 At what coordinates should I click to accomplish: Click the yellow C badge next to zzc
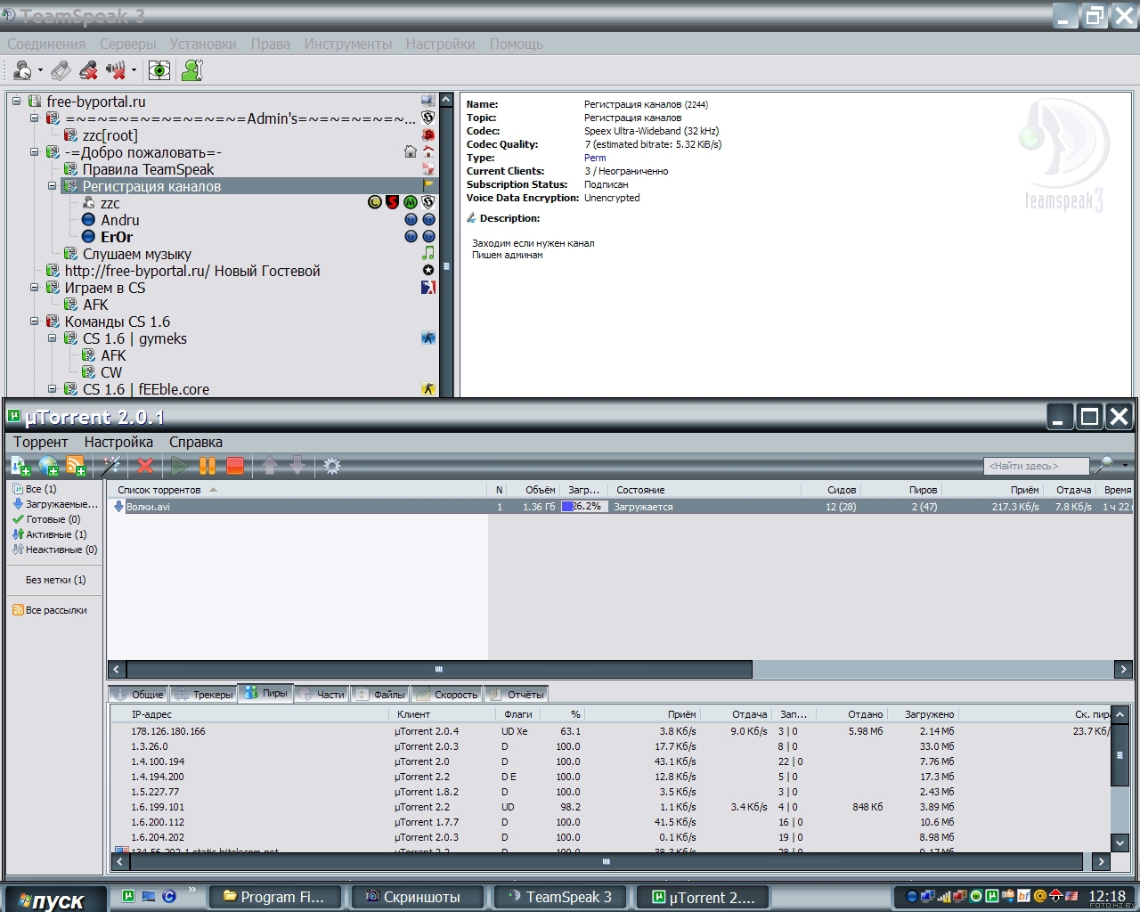pyautogui.click(x=375, y=202)
